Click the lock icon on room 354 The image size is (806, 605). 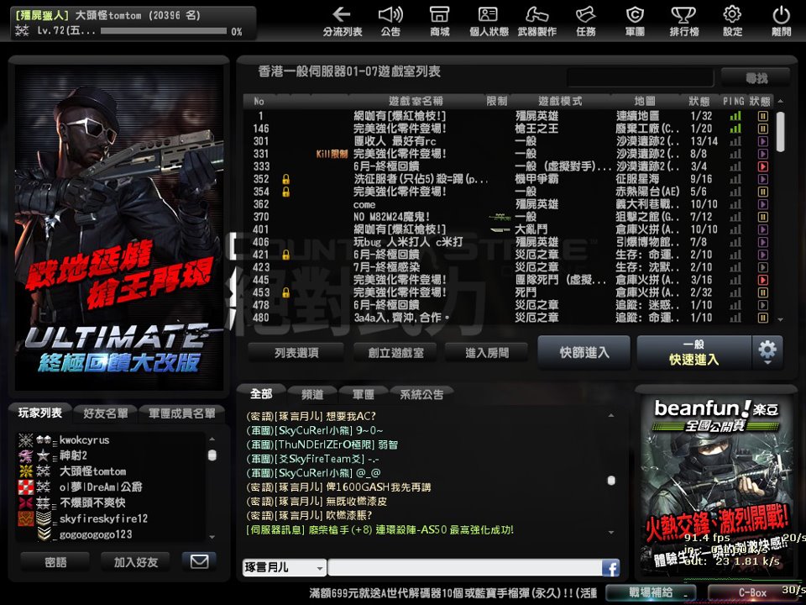click(285, 192)
